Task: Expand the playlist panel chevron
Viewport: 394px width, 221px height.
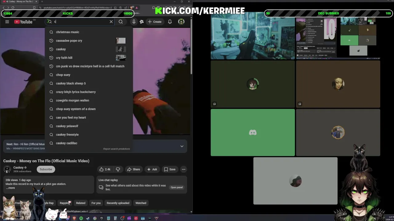Action: 182,146
